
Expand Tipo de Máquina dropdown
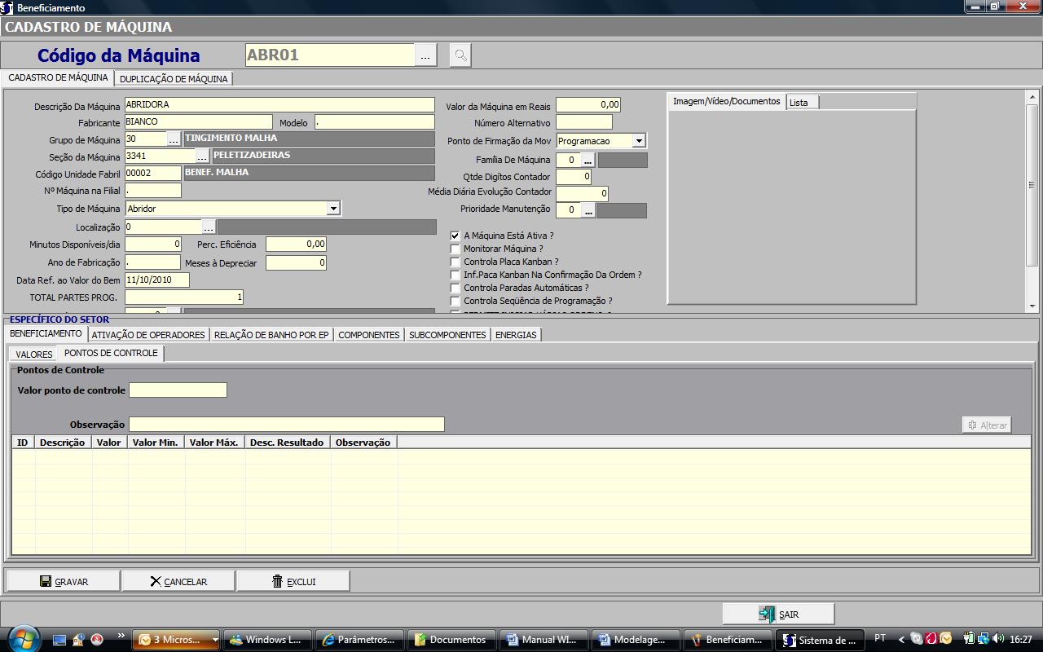tap(332, 209)
